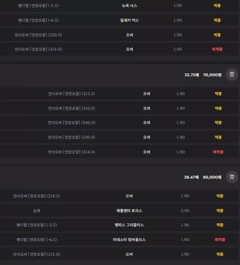Open the 언더오버 (240.0) bet entry
240x265 pixels.
[119, 123]
